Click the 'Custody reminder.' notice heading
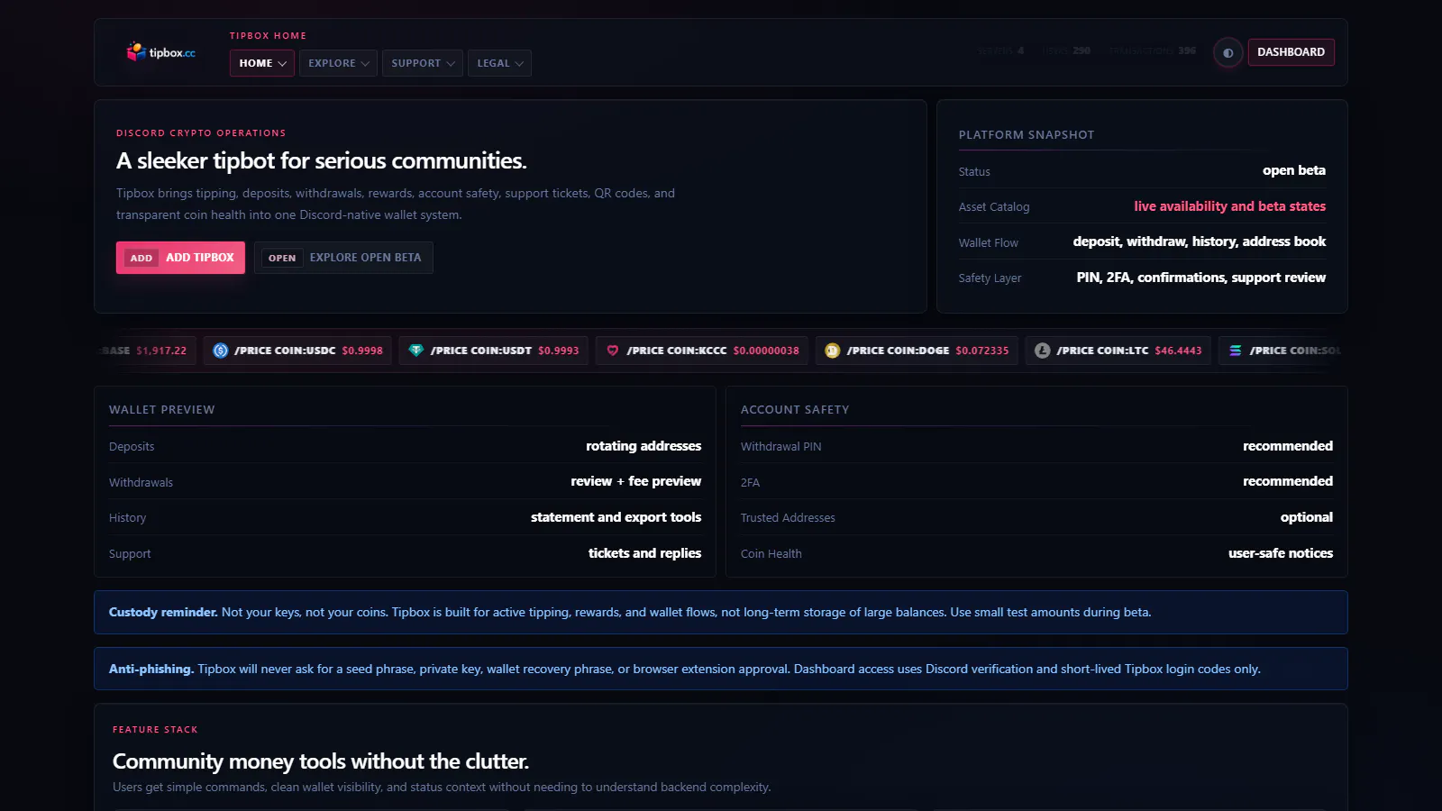Viewport: 1442px width, 811px height. pyautogui.click(x=163, y=612)
